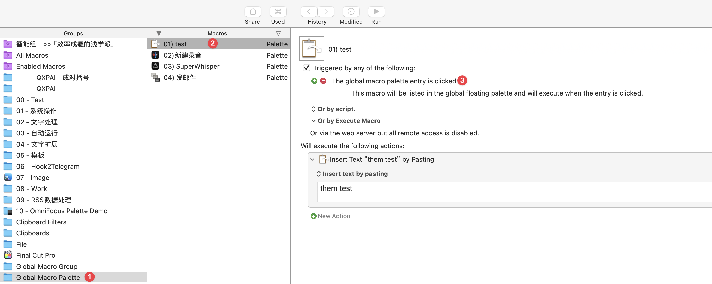712x284 pixels.
Task: Click the New Action button
Action: (330, 216)
